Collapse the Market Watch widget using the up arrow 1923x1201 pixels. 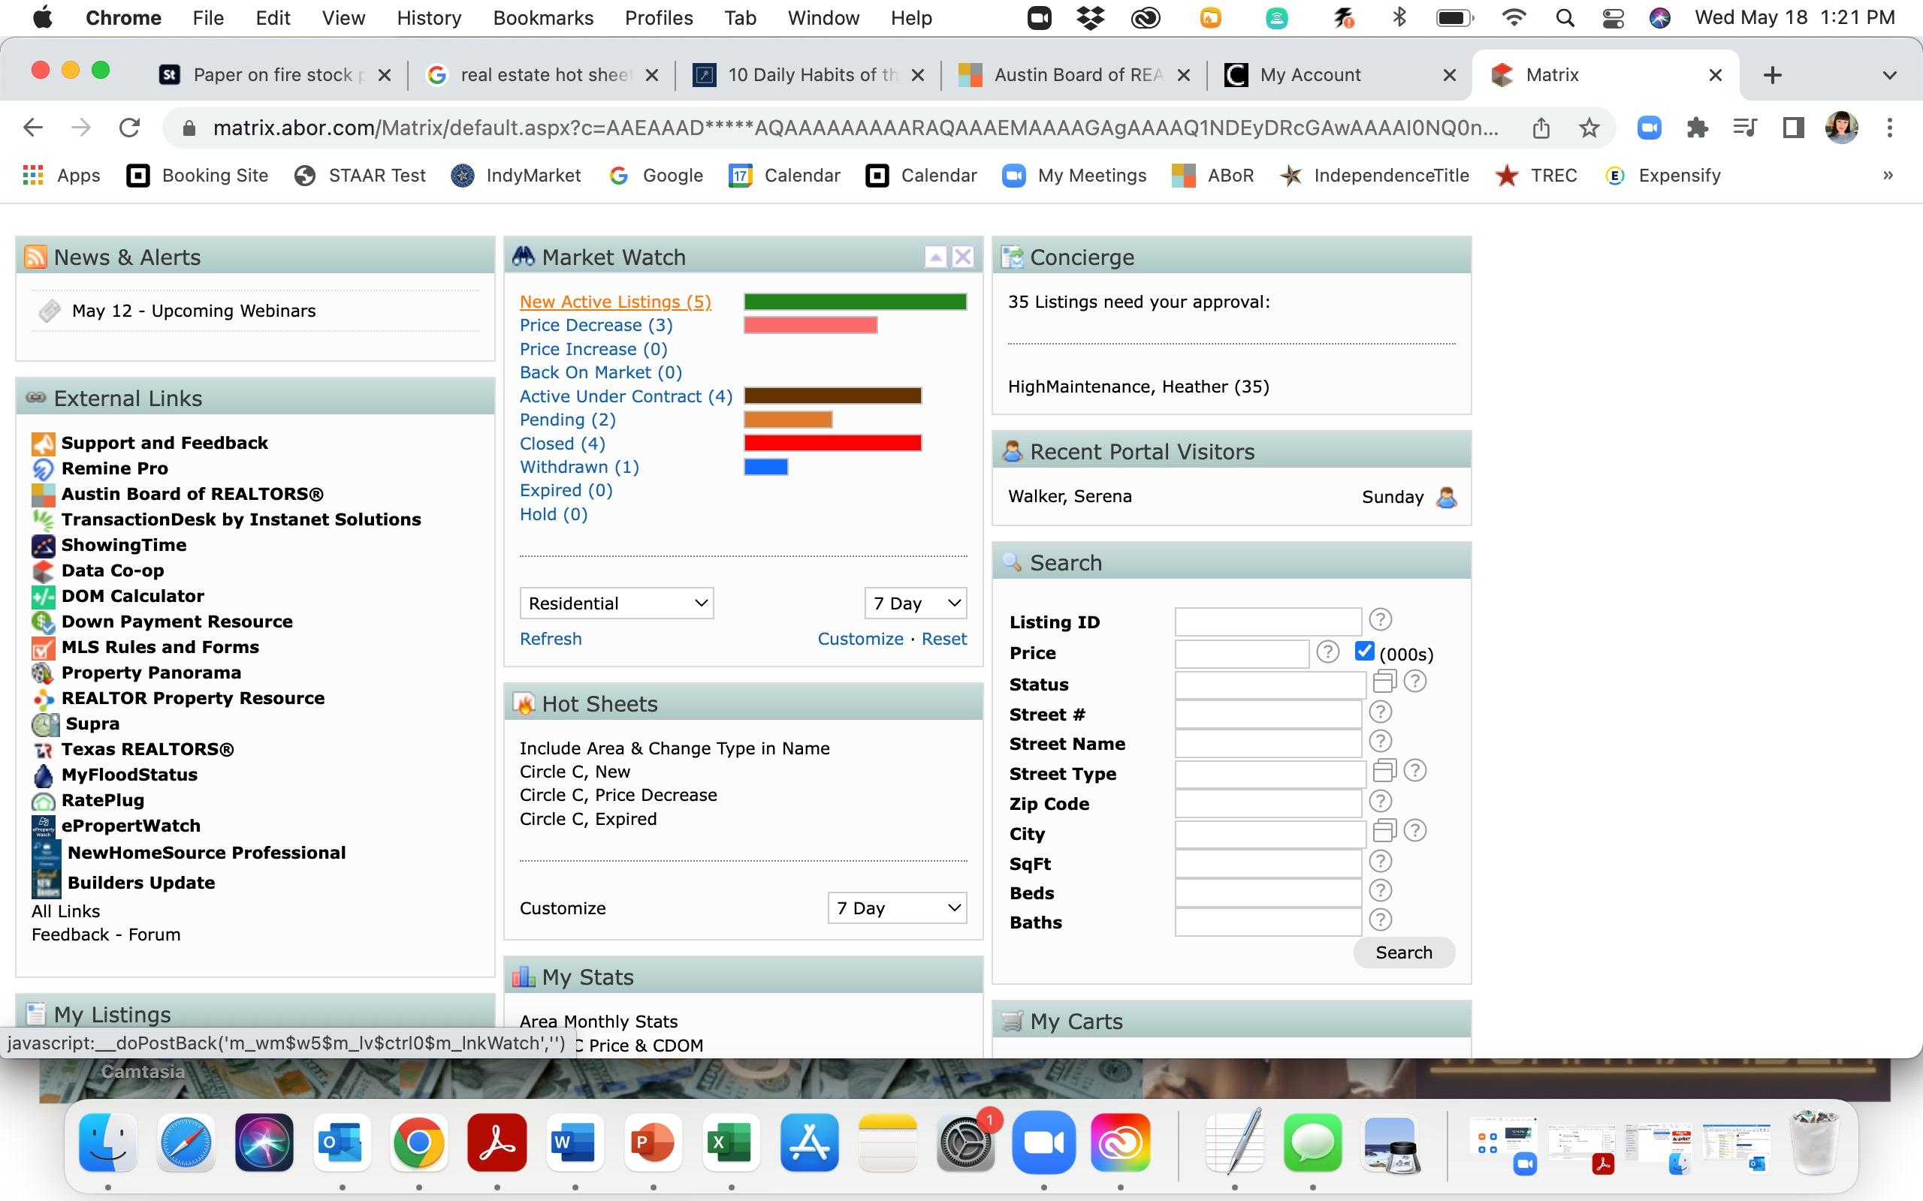(935, 257)
